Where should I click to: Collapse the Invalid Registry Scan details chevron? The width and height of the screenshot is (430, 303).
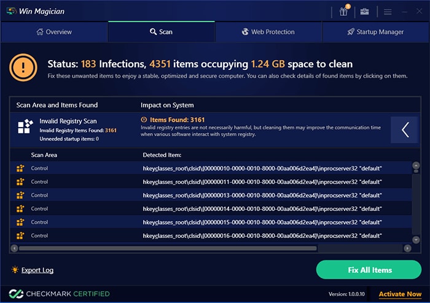404,130
